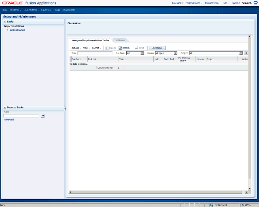The image size is (259, 207).
Task: Open the Status dropdown showing All open
Action: point(175,53)
